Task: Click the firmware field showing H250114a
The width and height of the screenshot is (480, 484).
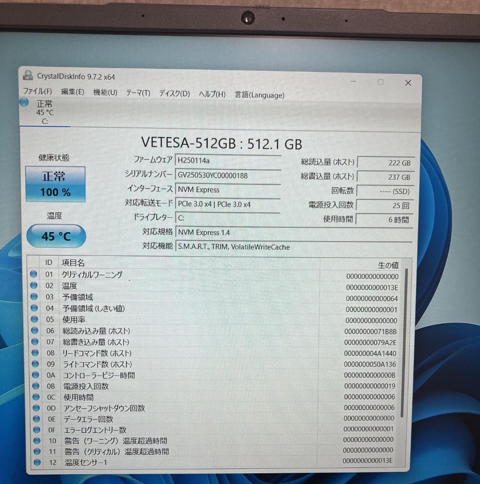Action: 228,160
